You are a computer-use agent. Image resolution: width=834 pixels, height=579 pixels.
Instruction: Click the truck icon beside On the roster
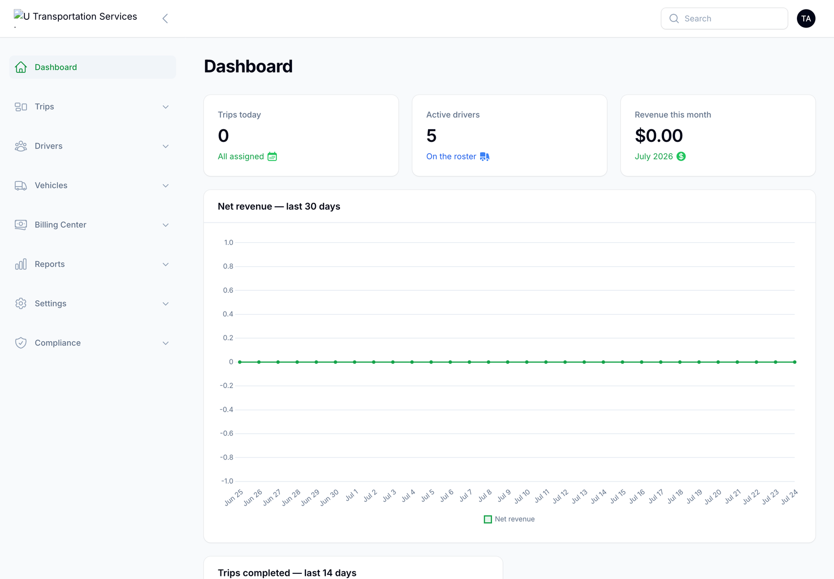click(x=485, y=156)
